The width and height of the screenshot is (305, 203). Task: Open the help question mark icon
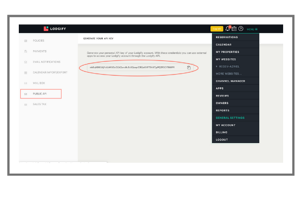pyautogui.click(x=241, y=29)
